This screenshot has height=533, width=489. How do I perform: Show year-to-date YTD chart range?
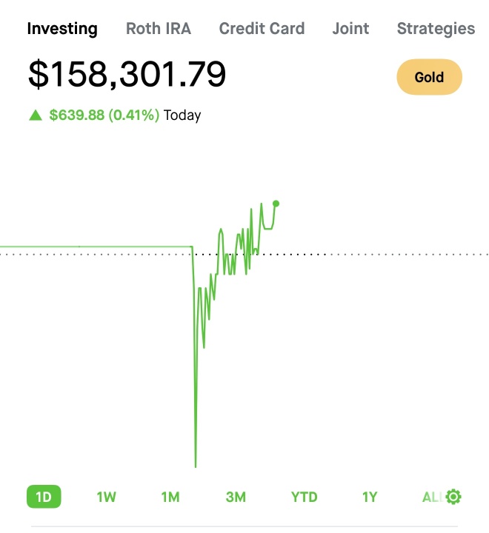pyautogui.click(x=304, y=497)
